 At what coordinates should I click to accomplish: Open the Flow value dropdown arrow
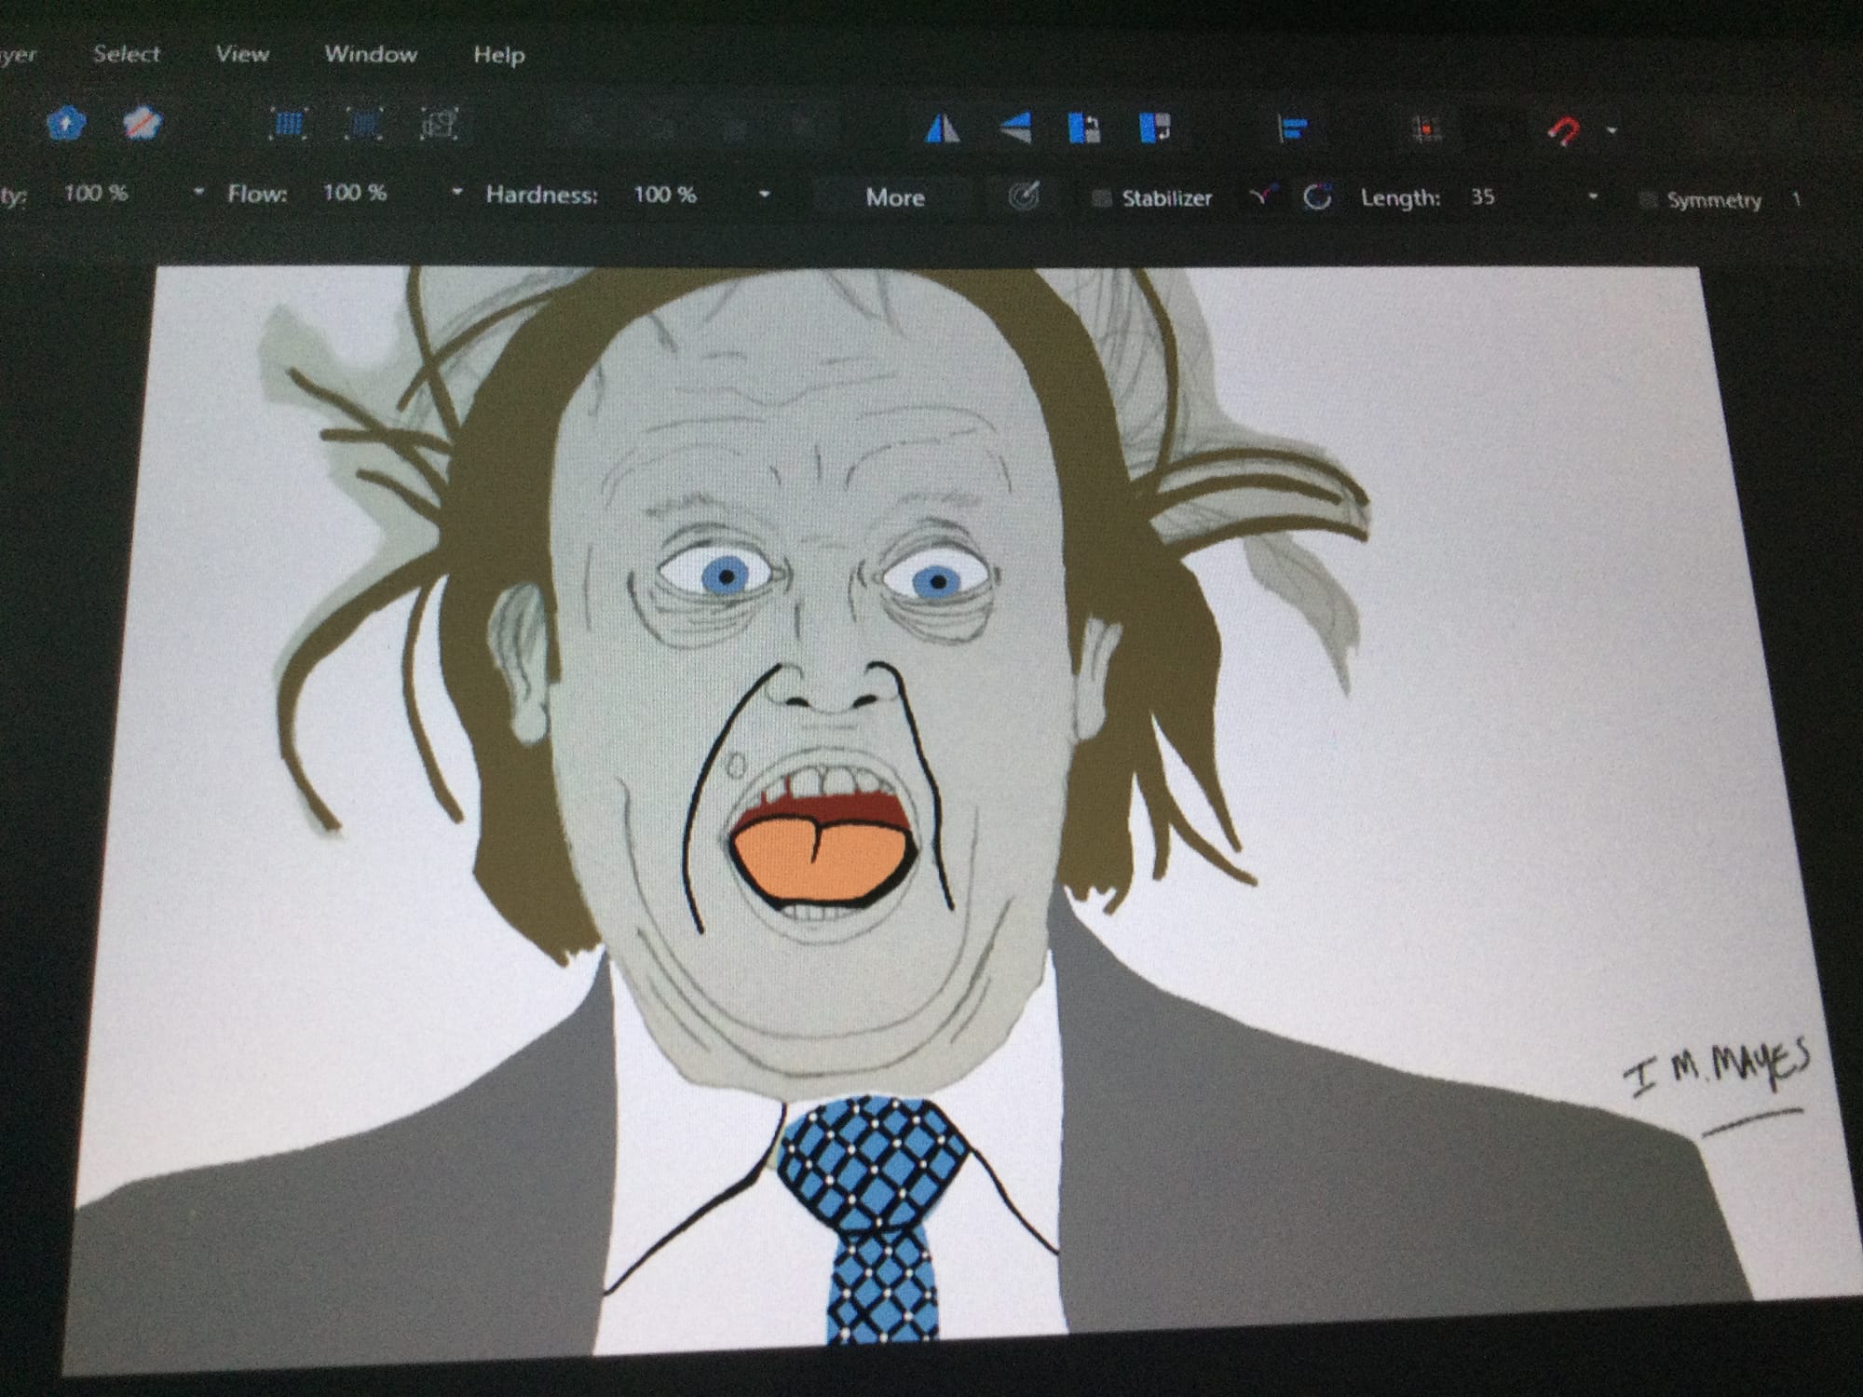pyautogui.click(x=456, y=193)
